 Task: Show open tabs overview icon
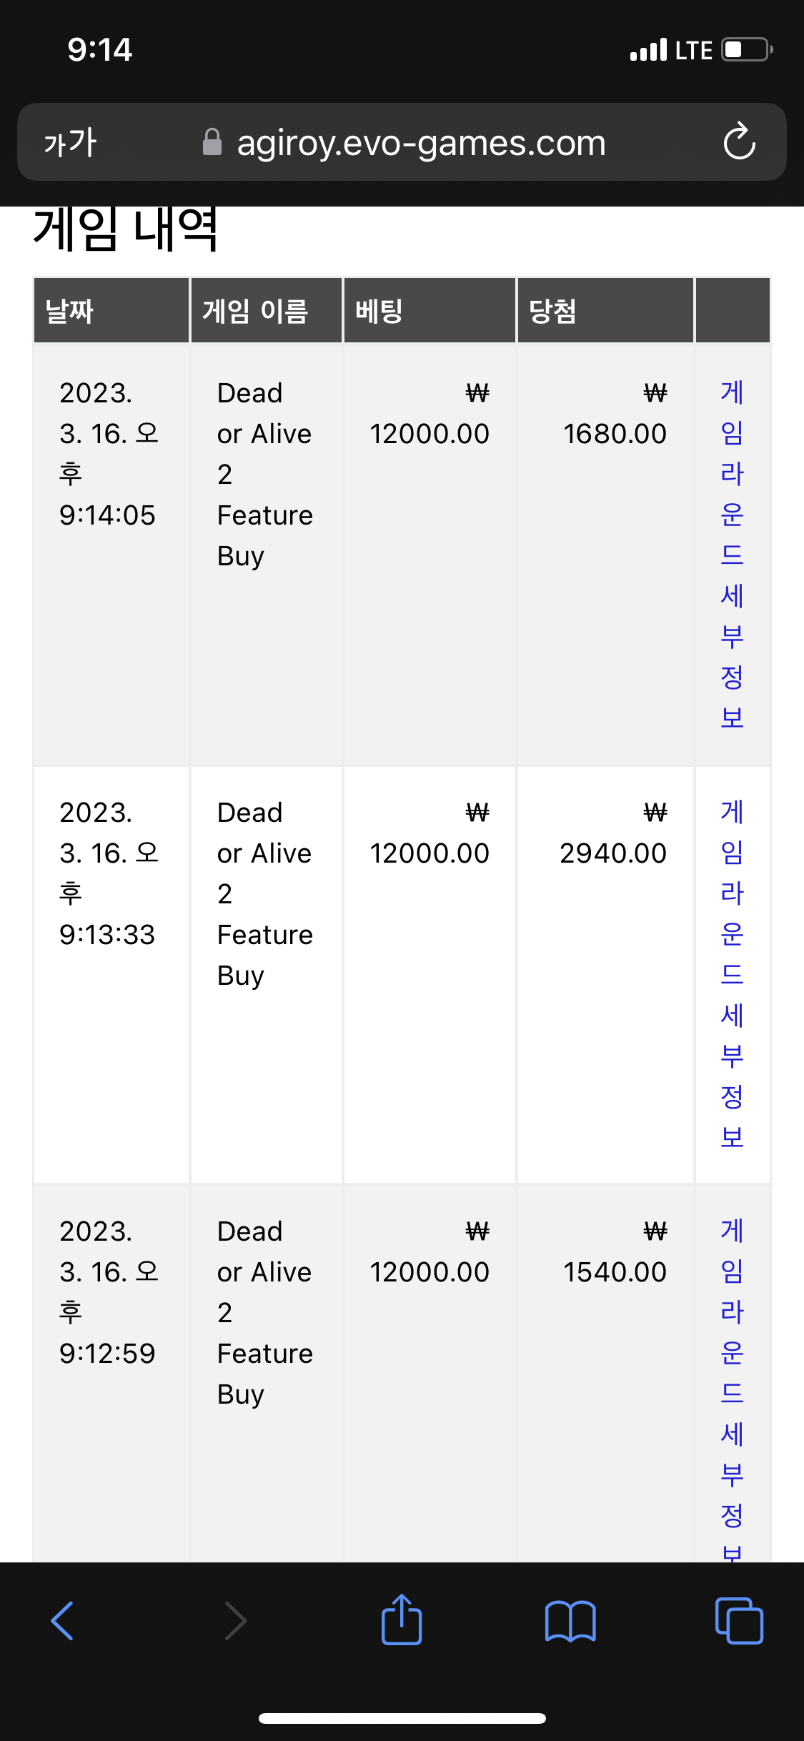pyautogui.click(x=739, y=1620)
